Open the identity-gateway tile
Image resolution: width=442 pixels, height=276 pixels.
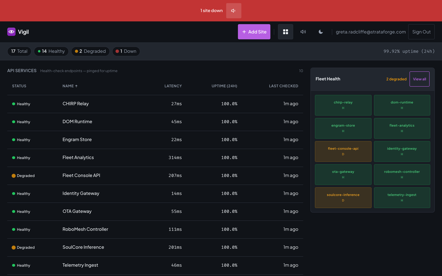402,151
